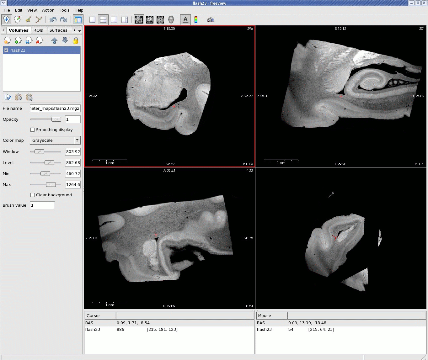Open the Tools menu
Image resolution: width=428 pixels, height=360 pixels.
coord(64,10)
